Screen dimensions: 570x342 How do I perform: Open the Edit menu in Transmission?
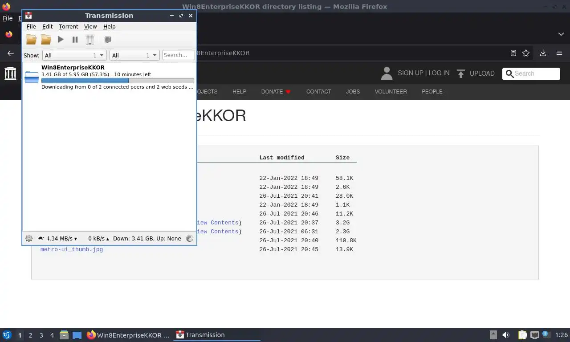click(47, 27)
